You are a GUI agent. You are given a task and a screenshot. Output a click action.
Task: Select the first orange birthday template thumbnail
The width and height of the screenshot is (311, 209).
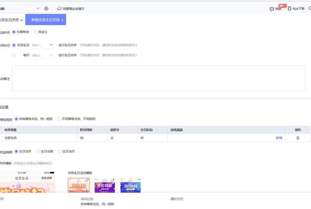[x=79, y=185]
